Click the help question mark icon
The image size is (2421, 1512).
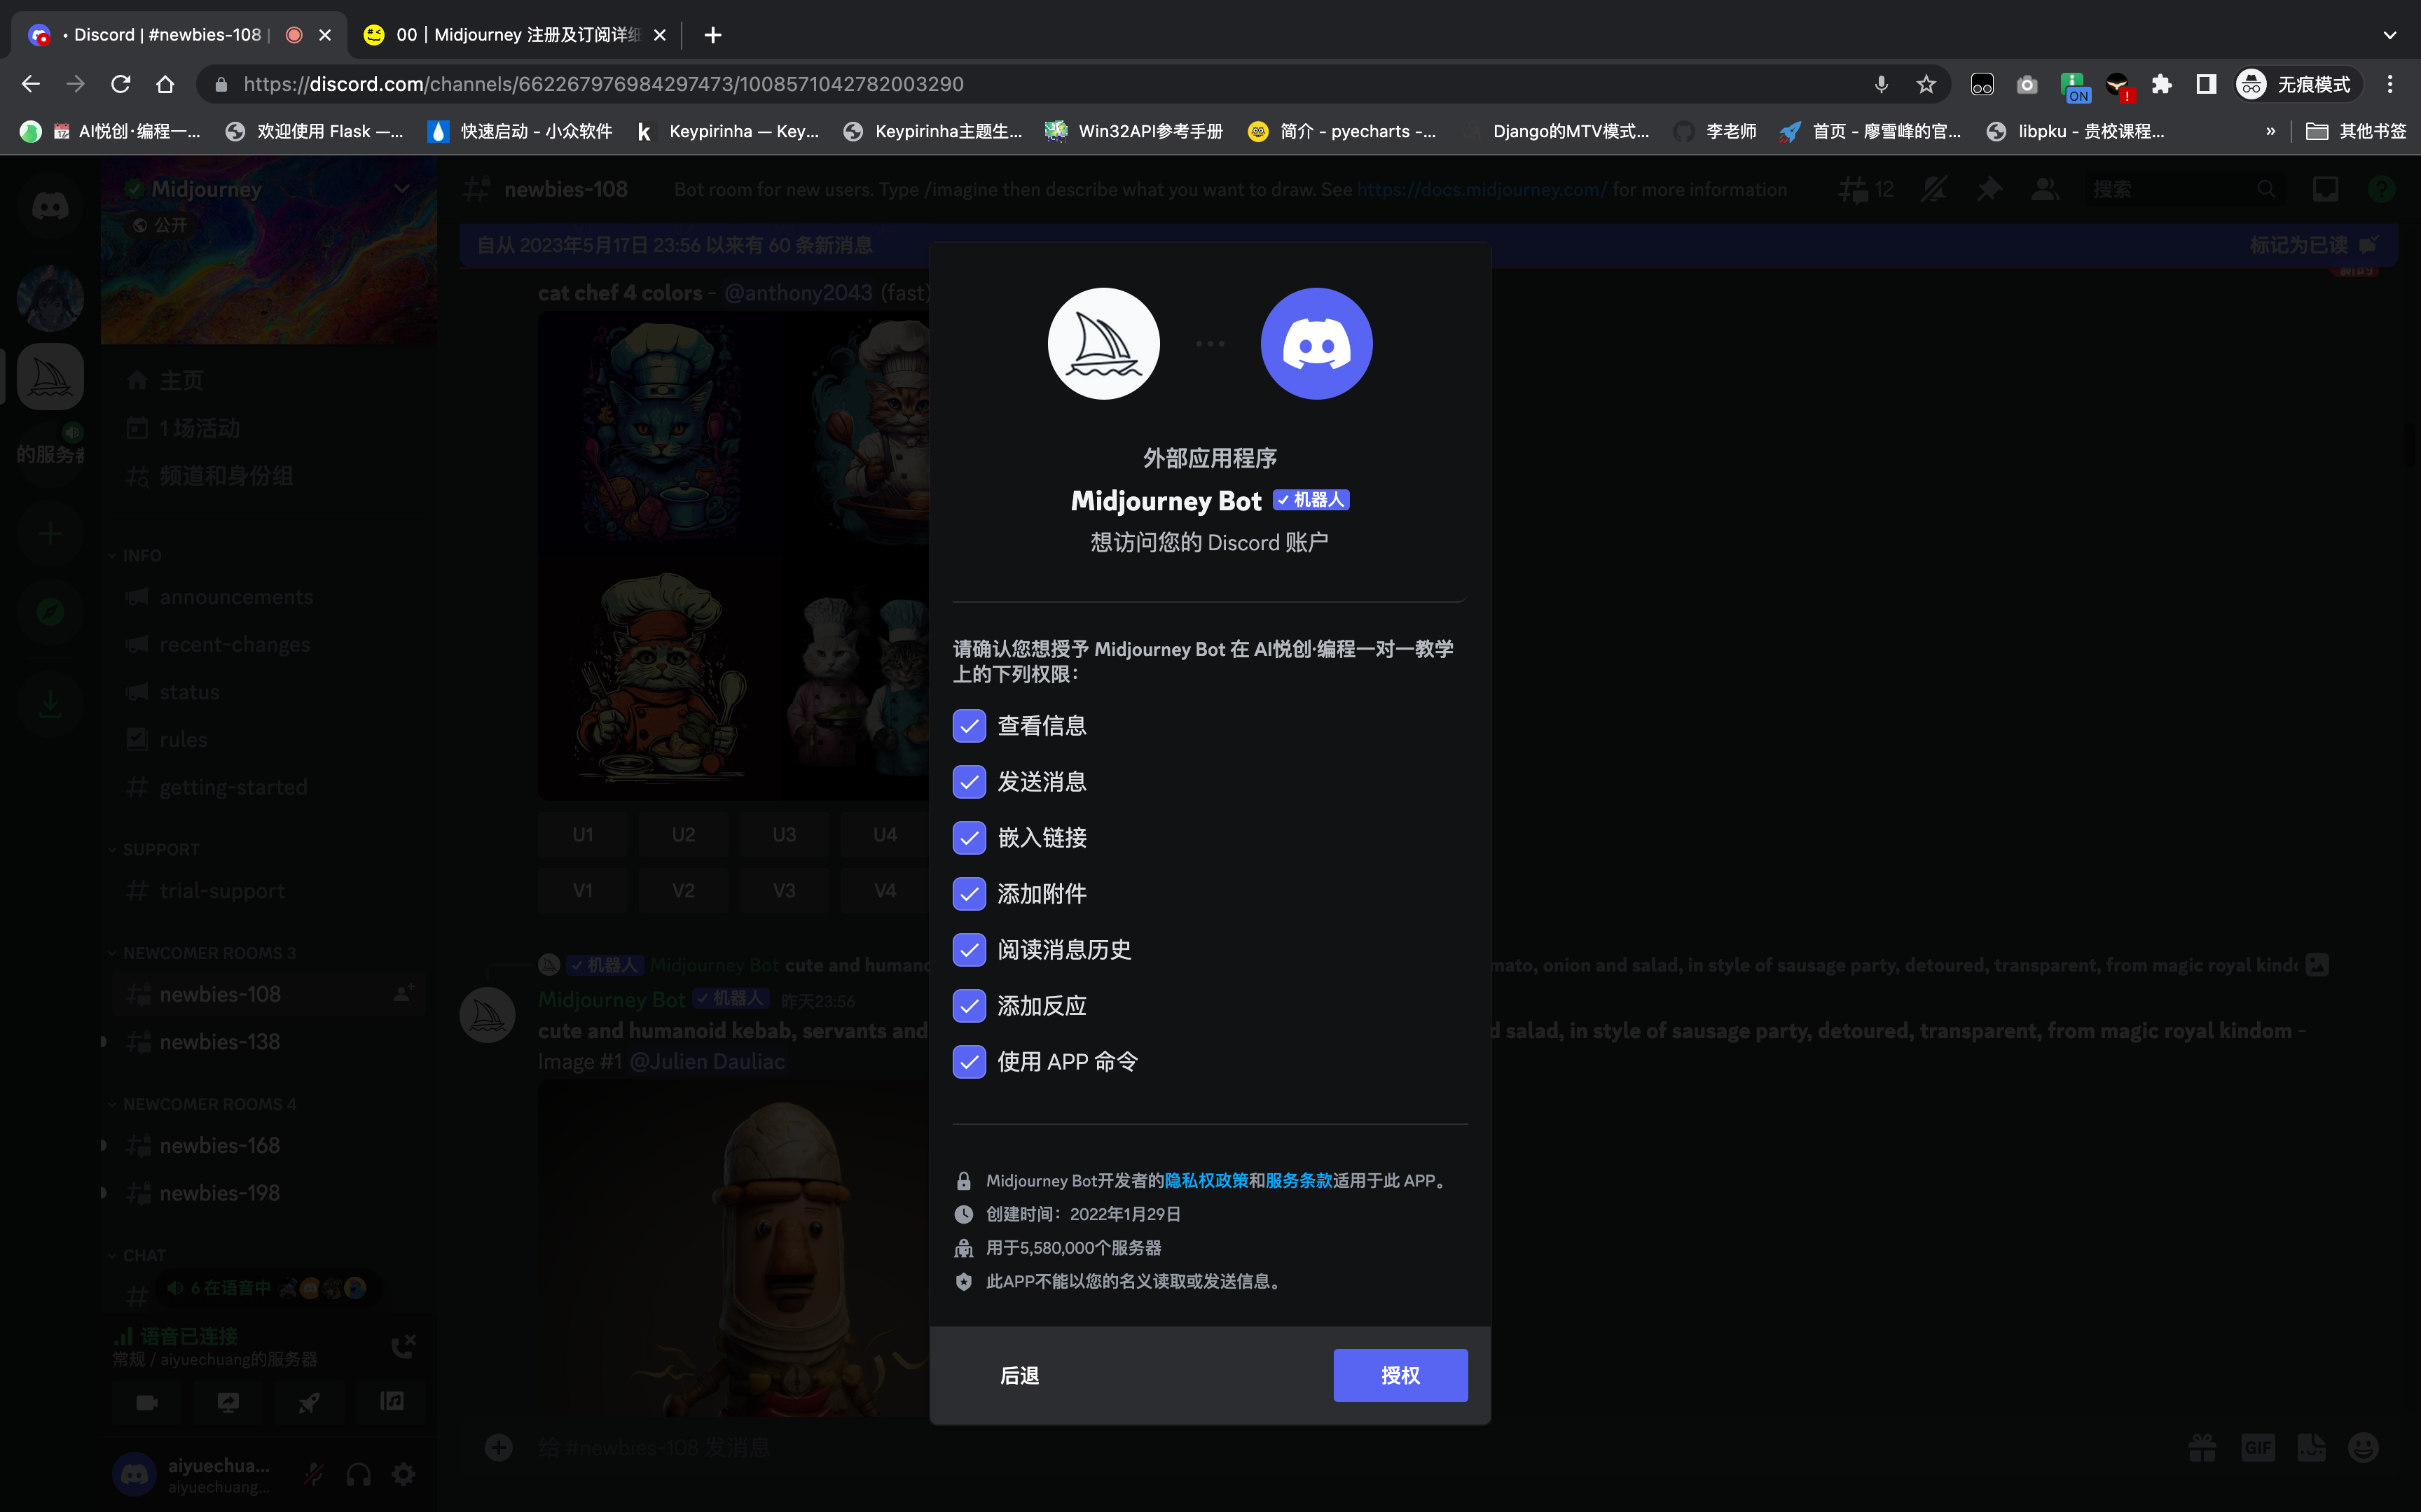pyautogui.click(x=2381, y=189)
